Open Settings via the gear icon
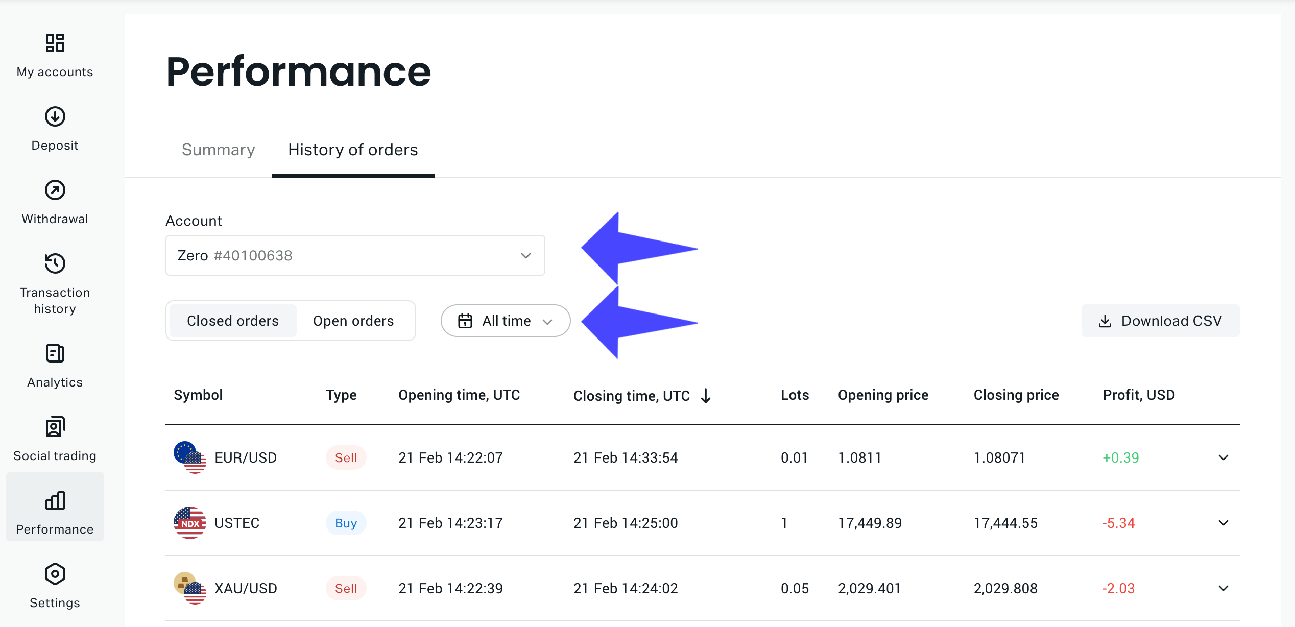Screen dimensions: 1295x627 point(54,574)
